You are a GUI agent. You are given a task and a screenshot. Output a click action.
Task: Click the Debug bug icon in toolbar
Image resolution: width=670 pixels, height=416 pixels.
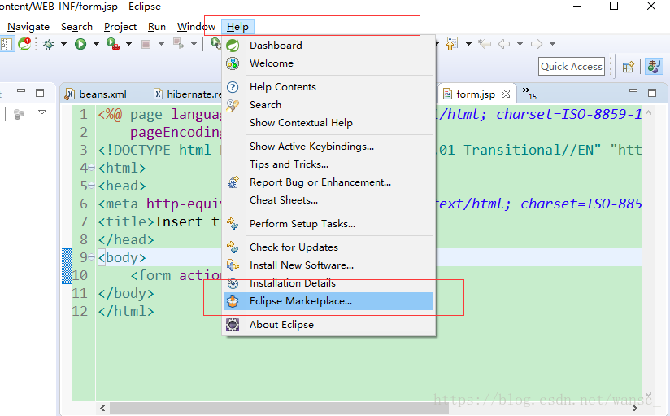click(48, 44)
